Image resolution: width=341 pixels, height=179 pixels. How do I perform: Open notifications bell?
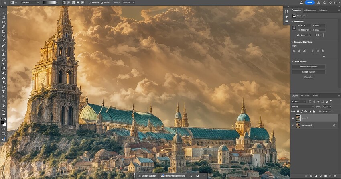tap(319, 3)
